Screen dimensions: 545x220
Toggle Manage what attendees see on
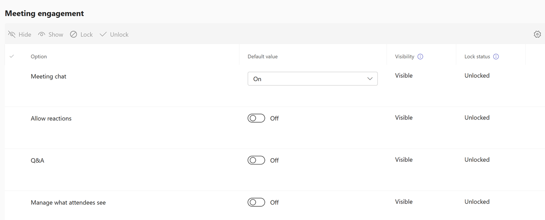point(256,202)
